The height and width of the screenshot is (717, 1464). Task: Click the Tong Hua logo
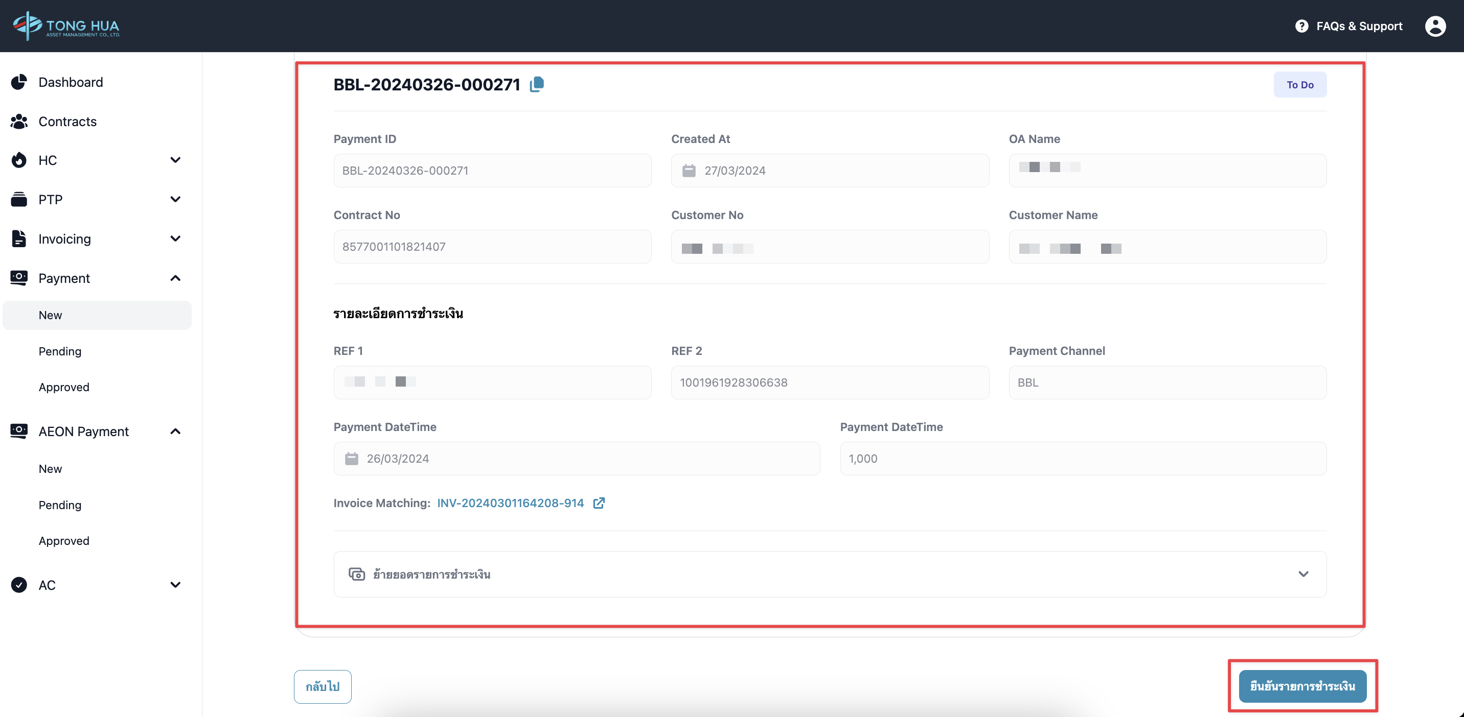66,26
